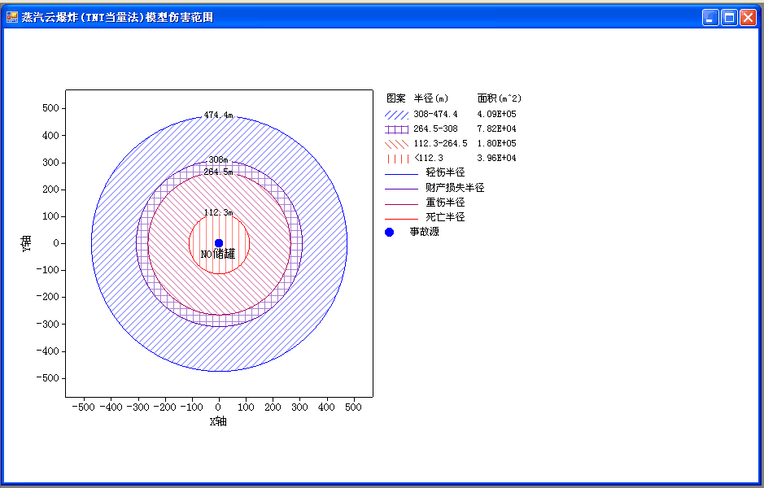Click the 264.5-308 radius range text
This screenshot has width=764, height=488.
pyautogui.click(x=435, y=129)
